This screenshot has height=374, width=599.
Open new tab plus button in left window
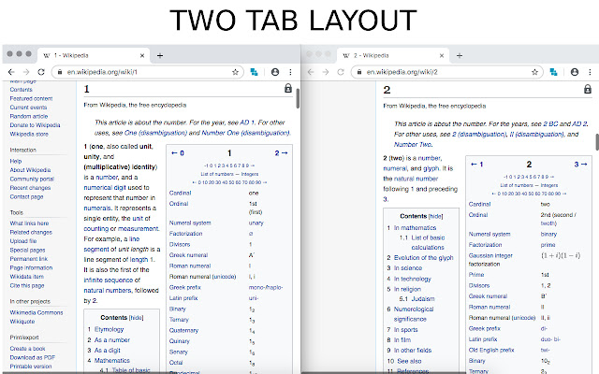(160, 56)
